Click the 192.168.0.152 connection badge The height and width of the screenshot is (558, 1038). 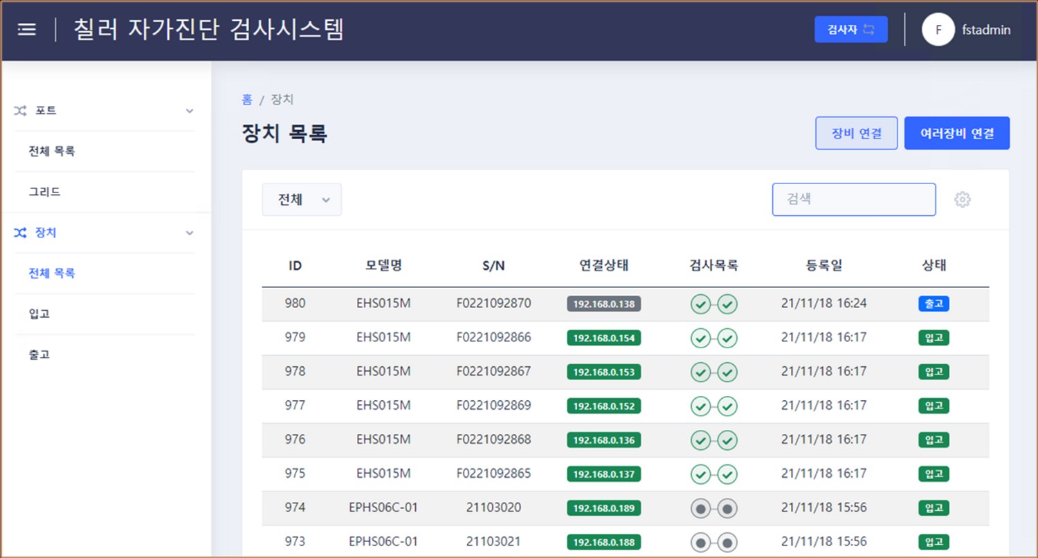604,406
